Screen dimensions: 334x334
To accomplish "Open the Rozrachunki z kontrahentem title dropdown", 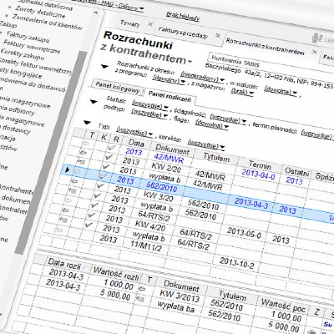I will tap(190, 61).
